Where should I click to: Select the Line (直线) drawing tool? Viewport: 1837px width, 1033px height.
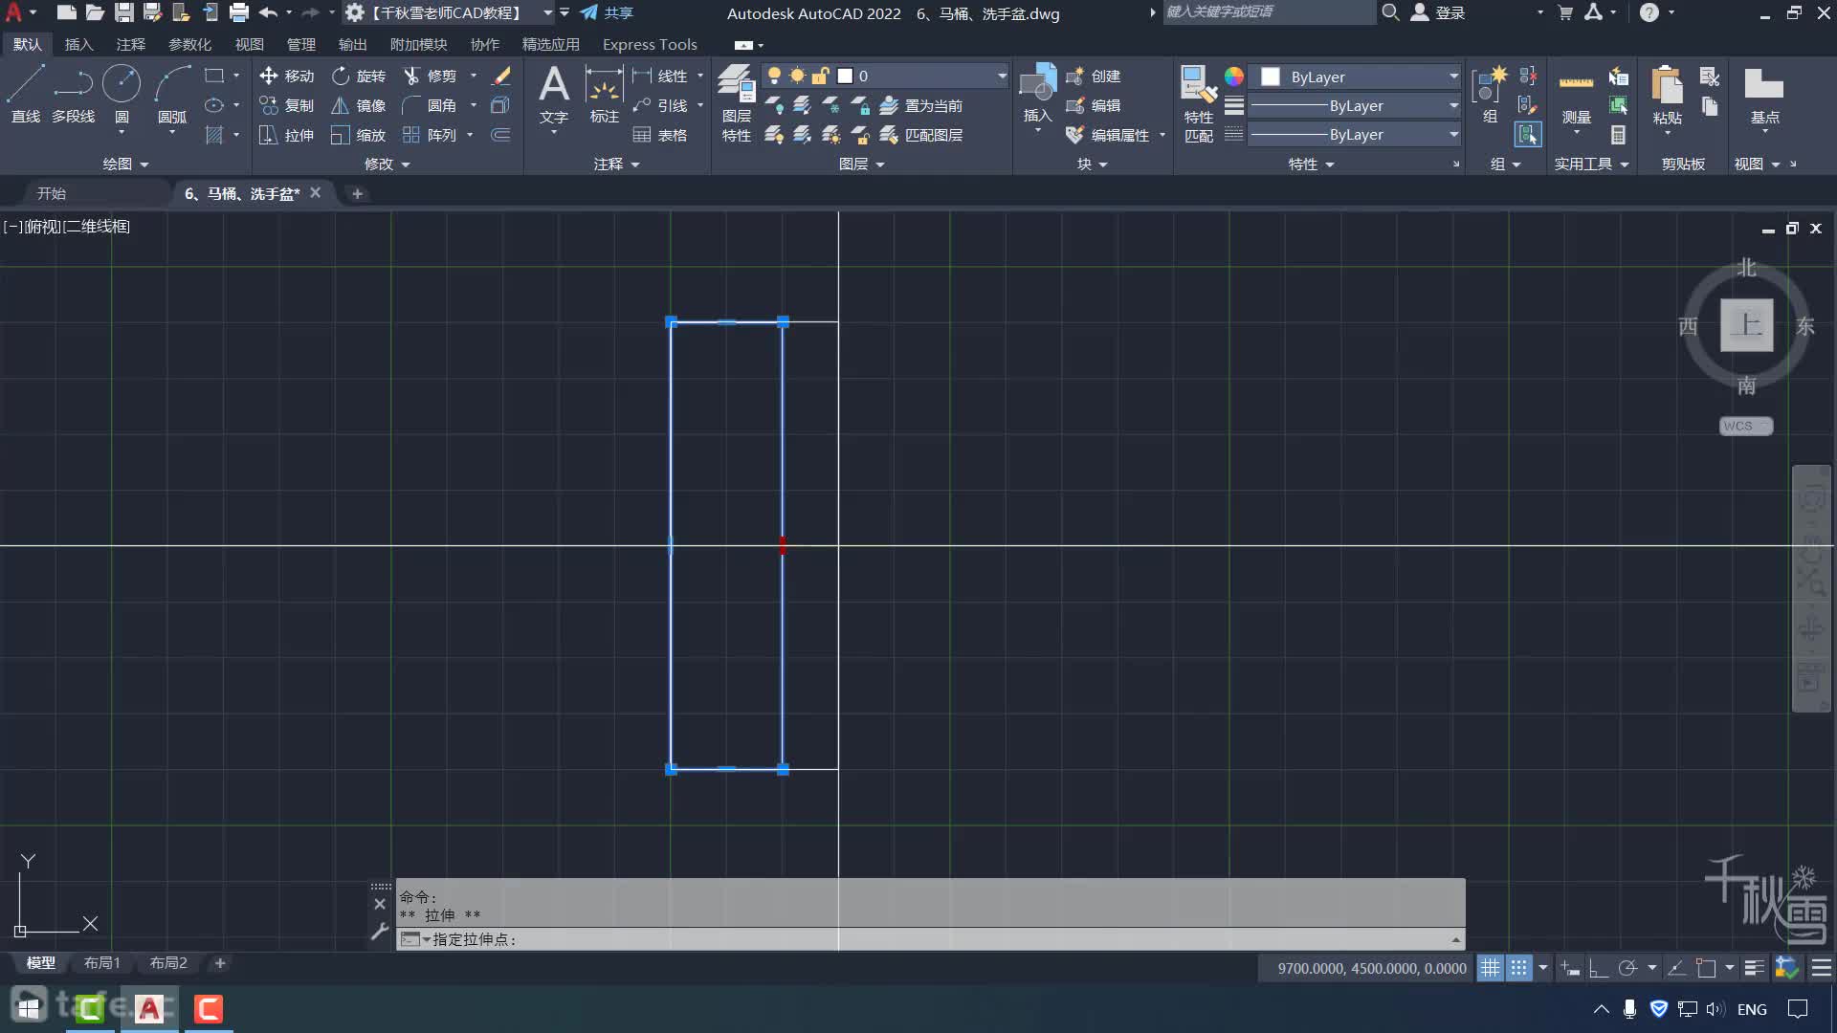coord(26,95)
